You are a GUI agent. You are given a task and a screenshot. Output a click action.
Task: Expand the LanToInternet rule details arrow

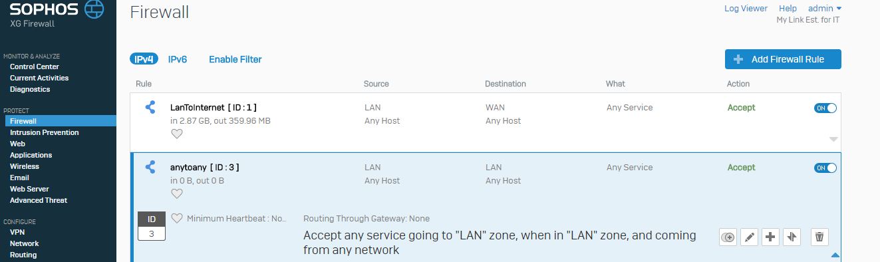tap(833, 140)
